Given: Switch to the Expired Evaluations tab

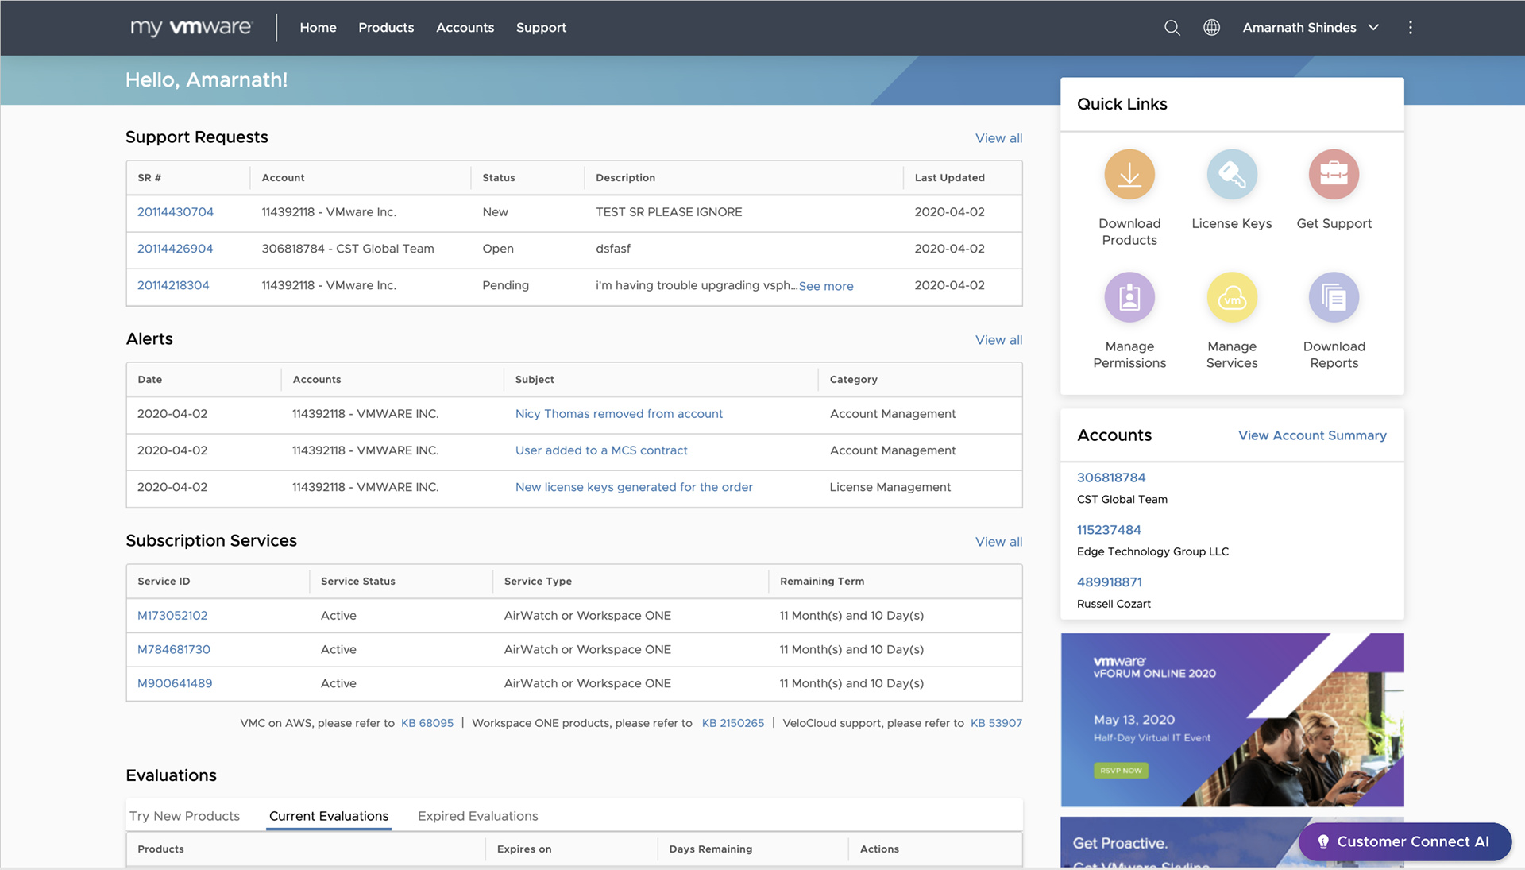Looking at the screenshot, I should [x=477, y=816].
